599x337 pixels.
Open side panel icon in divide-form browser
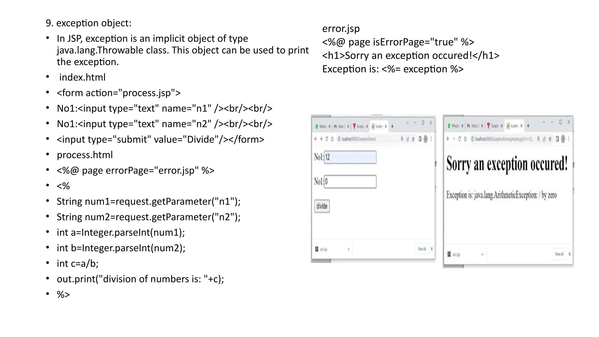(420, 139)
